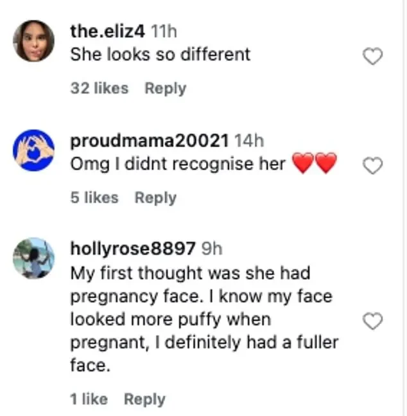
Task: Open the.eliz4's profile picture
Action: click(x=33, y=41)
